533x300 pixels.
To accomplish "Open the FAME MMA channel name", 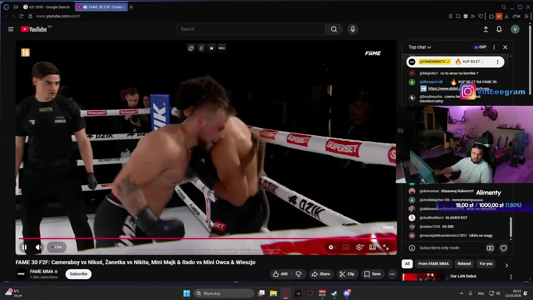I will click(x=42, y=271).
